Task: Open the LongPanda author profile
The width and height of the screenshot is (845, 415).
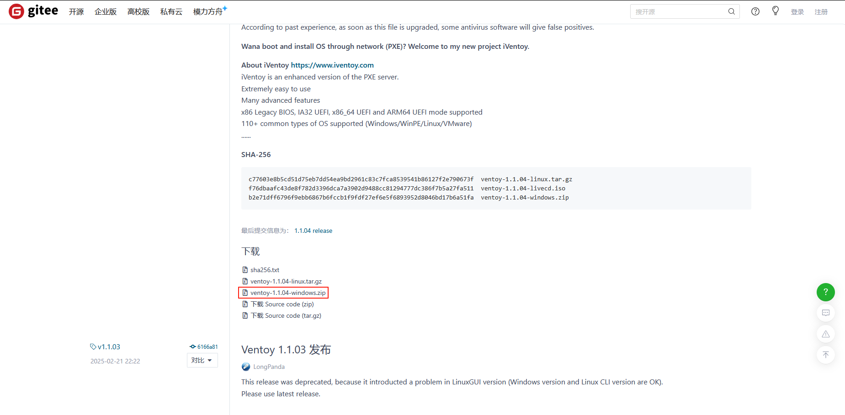Action: point(269,367)
